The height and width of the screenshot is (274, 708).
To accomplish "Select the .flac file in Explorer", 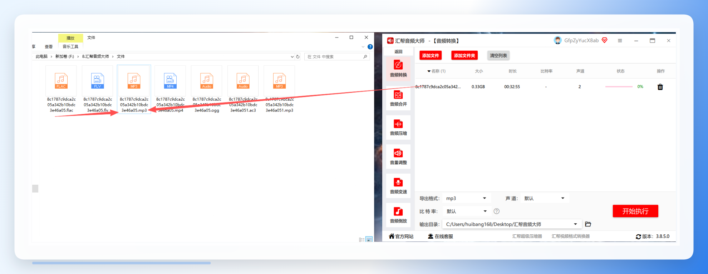I will point(61,90).
